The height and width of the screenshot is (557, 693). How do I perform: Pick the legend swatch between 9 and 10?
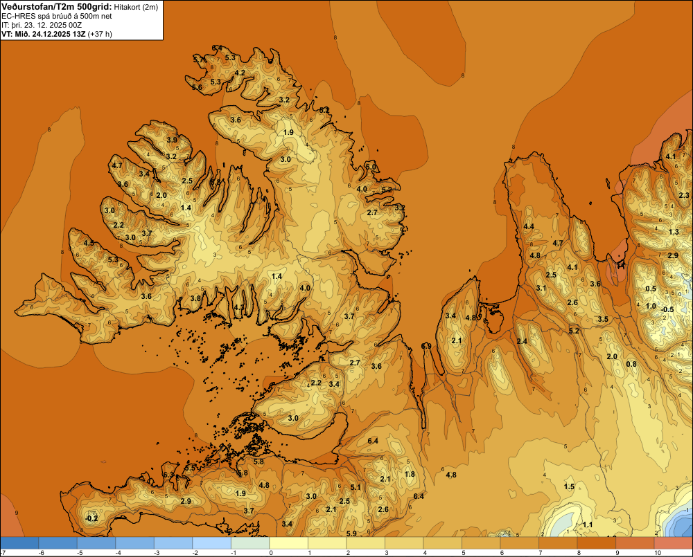point(635,542)
